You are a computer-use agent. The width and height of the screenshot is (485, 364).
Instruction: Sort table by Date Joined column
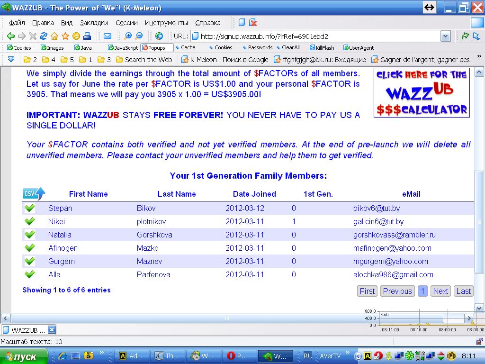coord(254,194)
